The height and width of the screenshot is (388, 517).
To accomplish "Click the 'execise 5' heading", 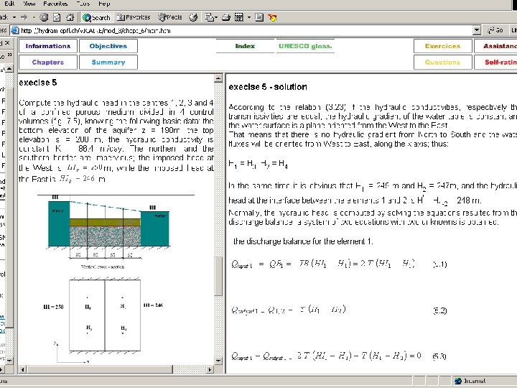I will pyautogui.click(x=38, y=83).
